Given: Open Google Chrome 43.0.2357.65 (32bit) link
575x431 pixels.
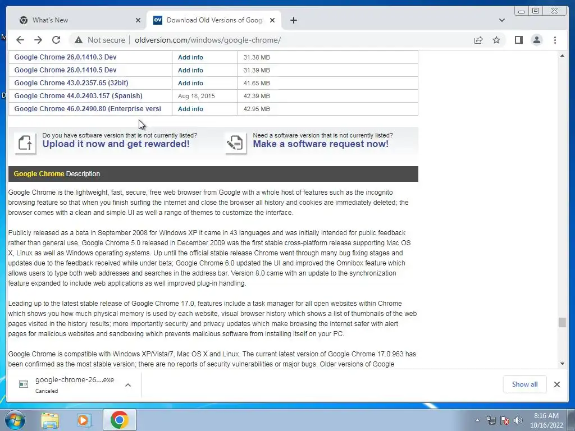Looking at the screenshot, I should (71, 83).
